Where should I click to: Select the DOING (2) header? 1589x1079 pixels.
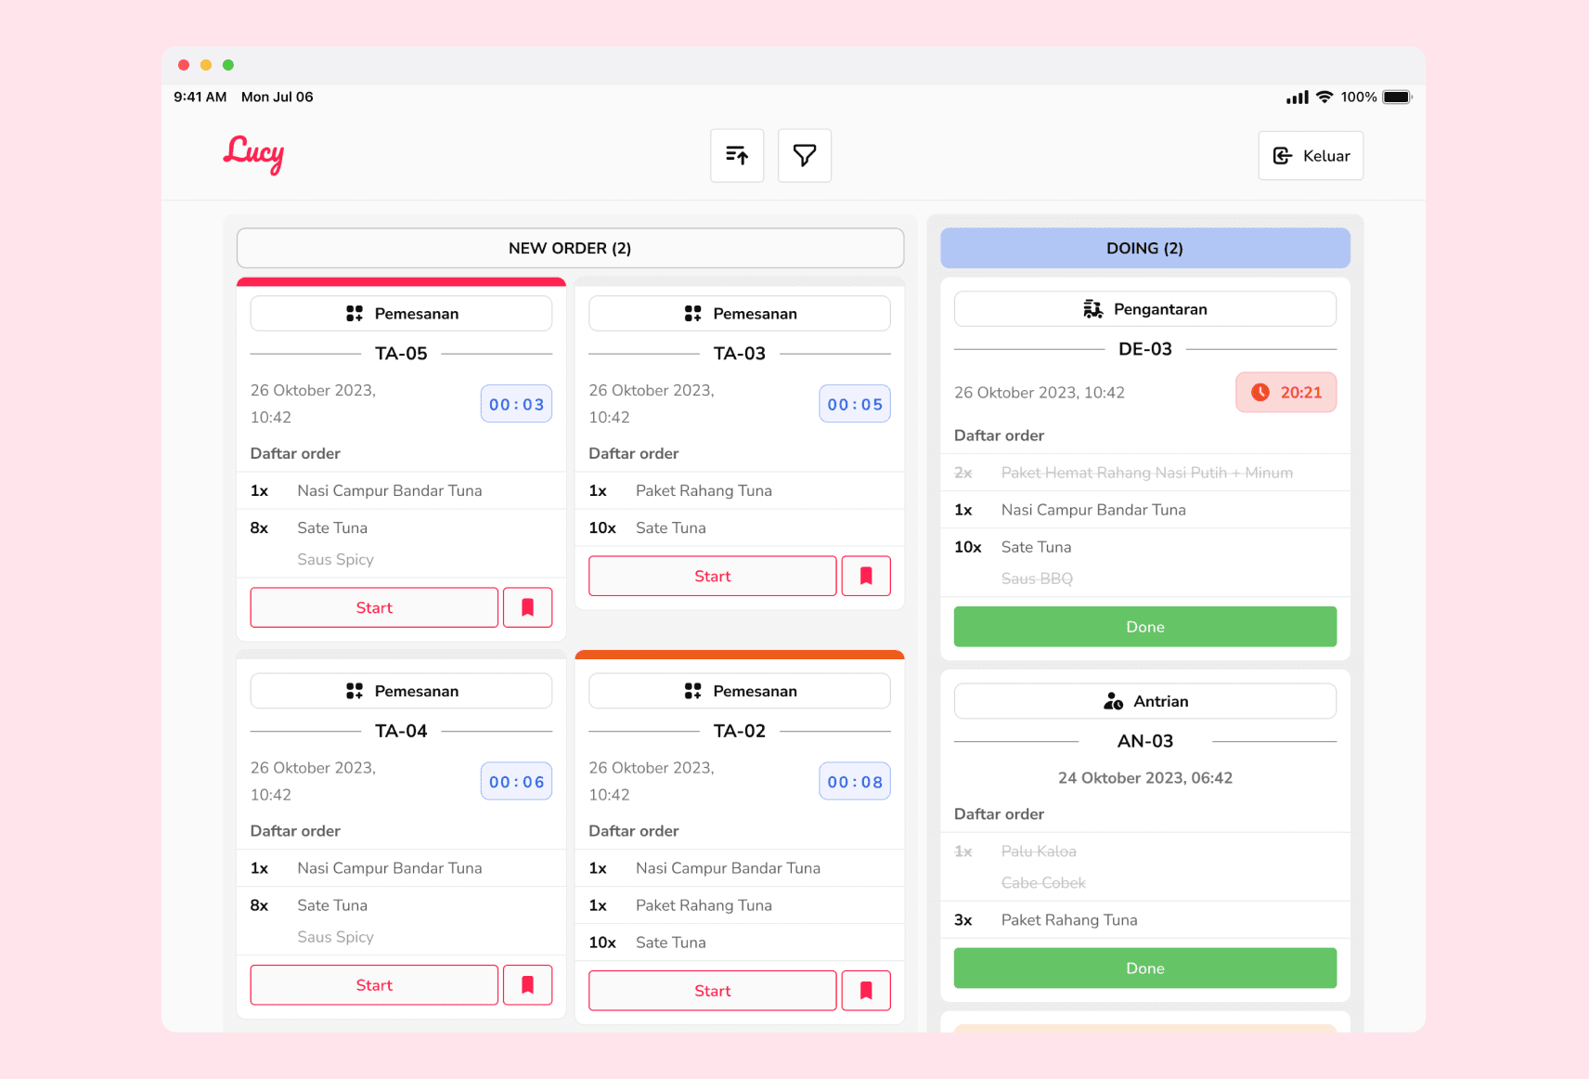[x=1145, y=248]
